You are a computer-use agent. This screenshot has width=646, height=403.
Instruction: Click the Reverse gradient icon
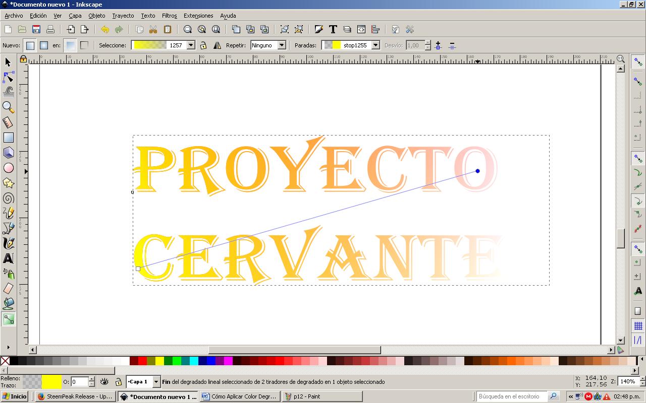[217, 45]
